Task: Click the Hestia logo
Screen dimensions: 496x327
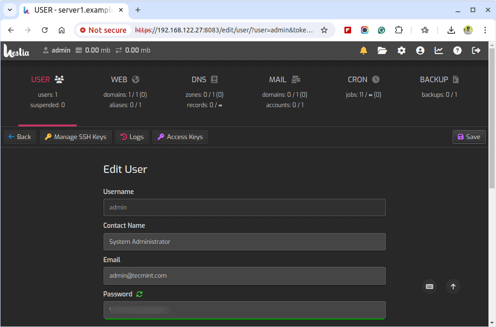Action: (x=16, y=51)
